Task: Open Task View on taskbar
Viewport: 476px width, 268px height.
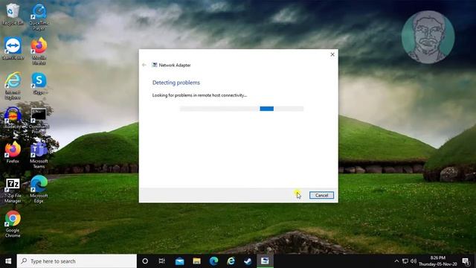Action: coord(162,261)
